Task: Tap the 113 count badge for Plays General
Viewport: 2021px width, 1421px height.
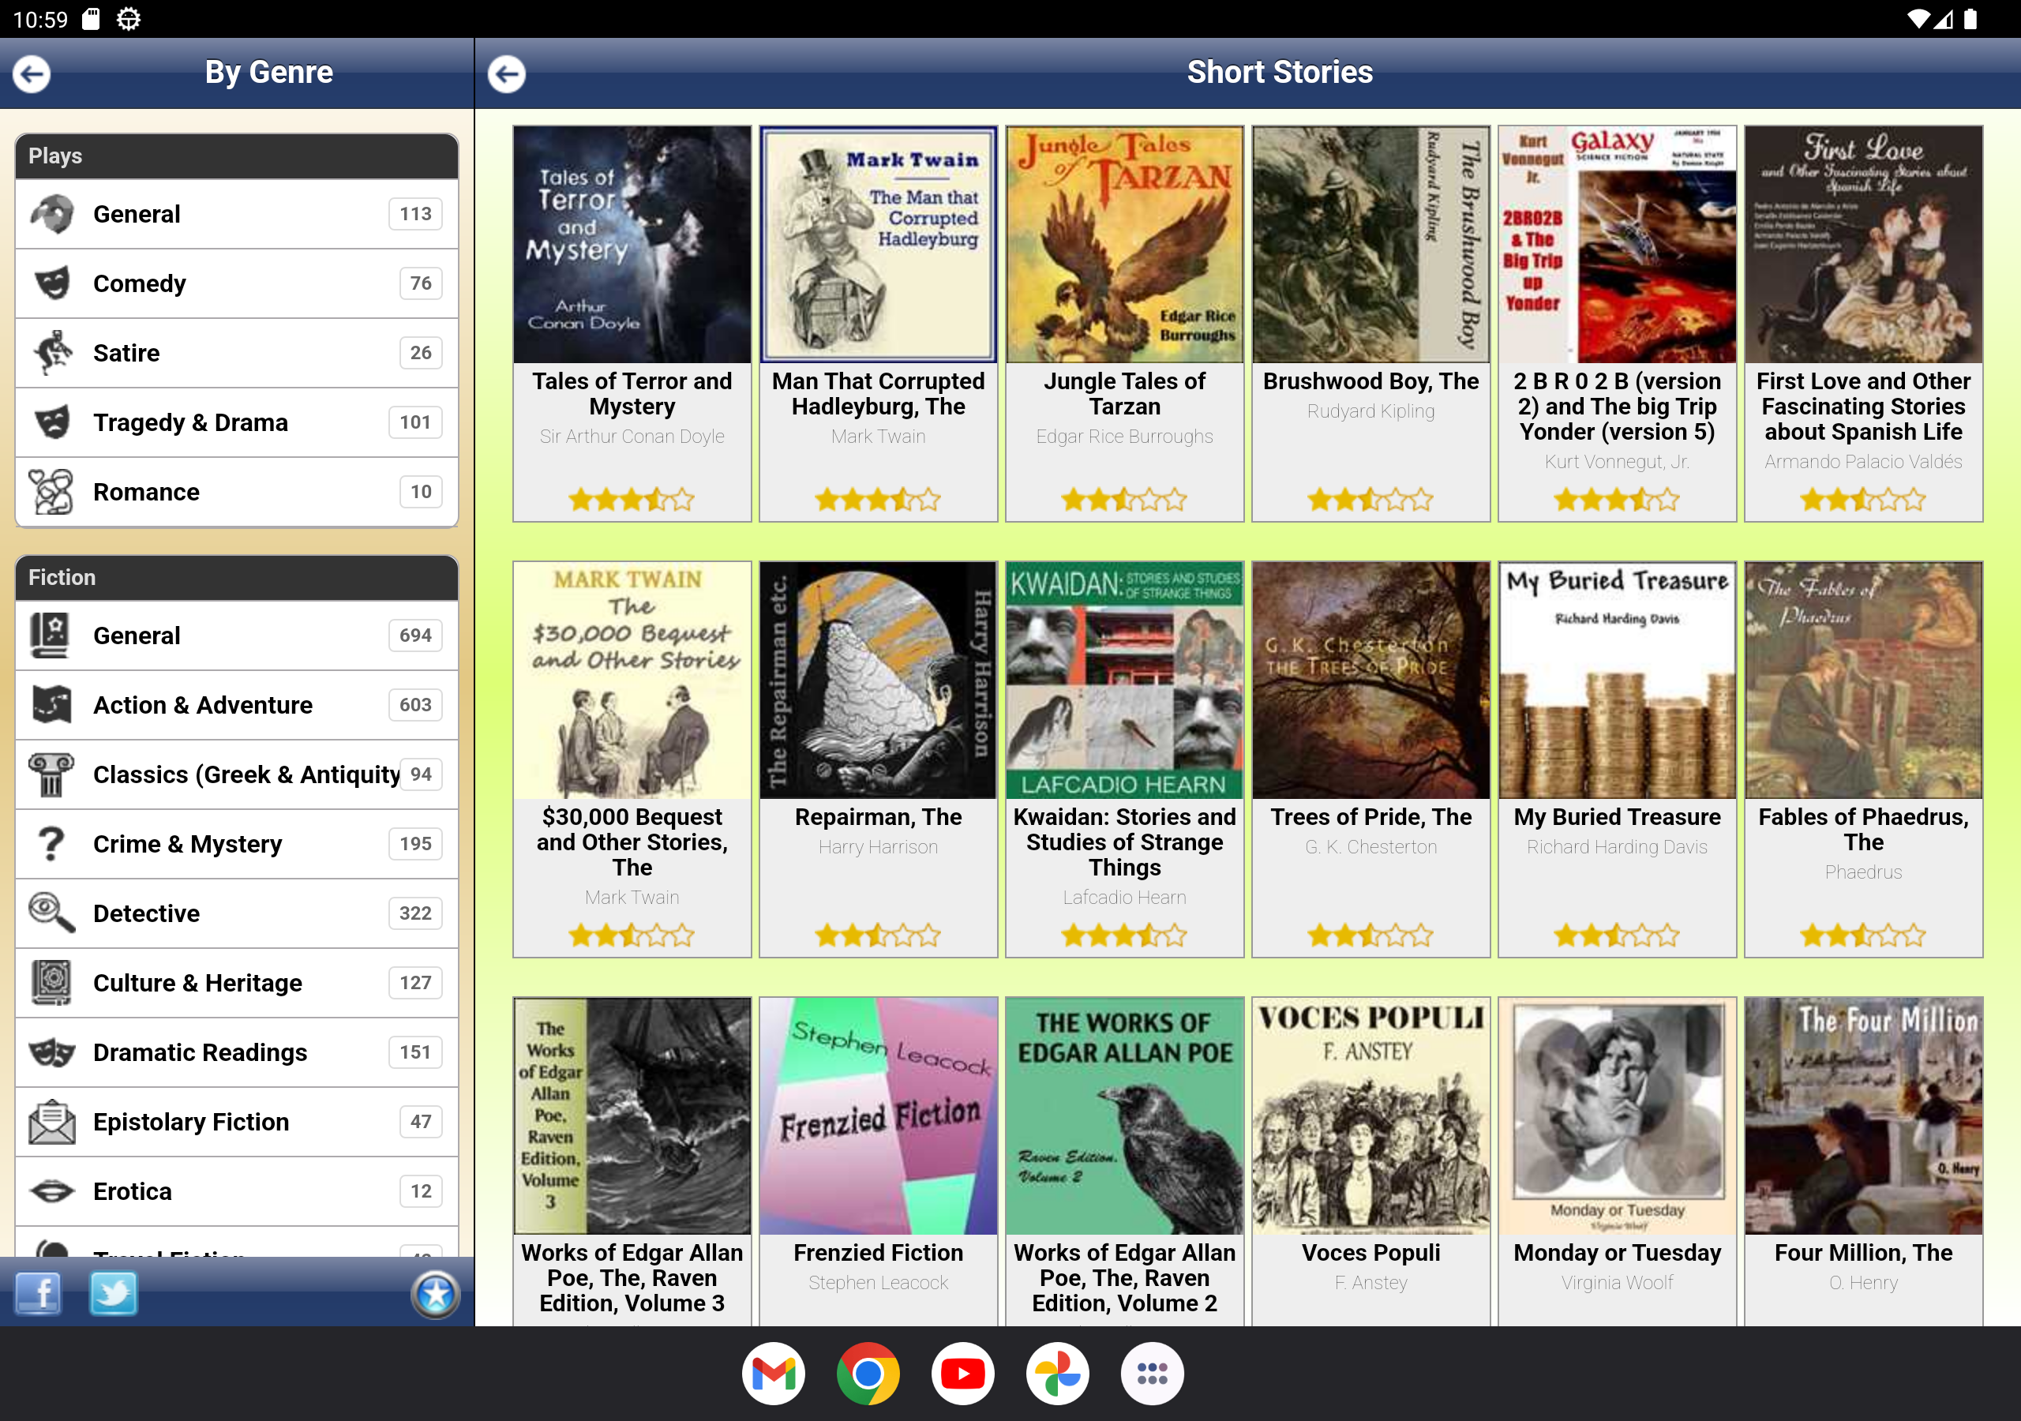Action: pos(415,214)
